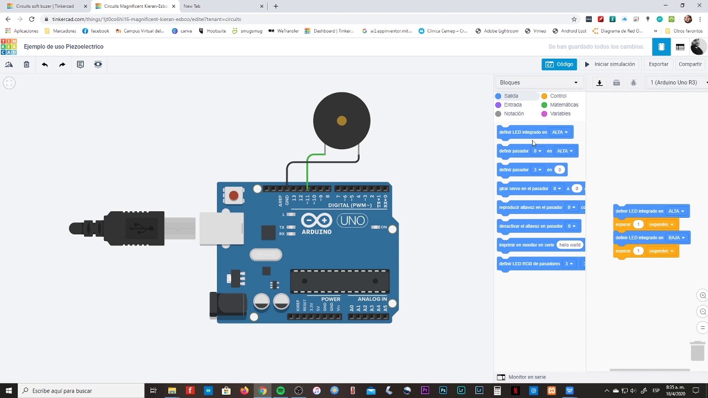Open a new browser tab
Viewport: 708px width, 398px height.
[275, 6]
